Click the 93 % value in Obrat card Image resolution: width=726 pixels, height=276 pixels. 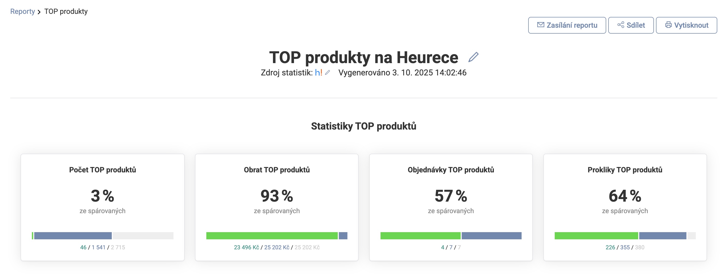point(277,196)
